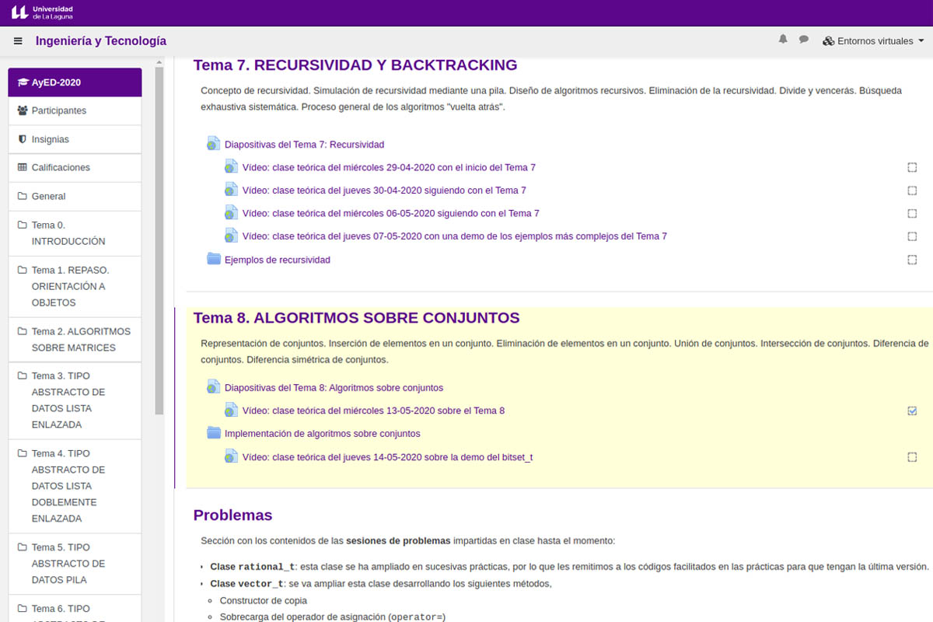Click the Ingeniería y Tecnología title link

[101, 41]
